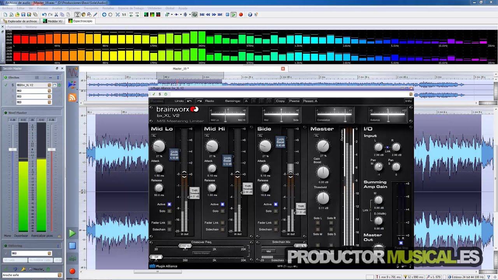The height and width of the screenshot is (280, 498).
Task: Toggle Mid Lo Fader Link checkbox
Action: point(169,223)
